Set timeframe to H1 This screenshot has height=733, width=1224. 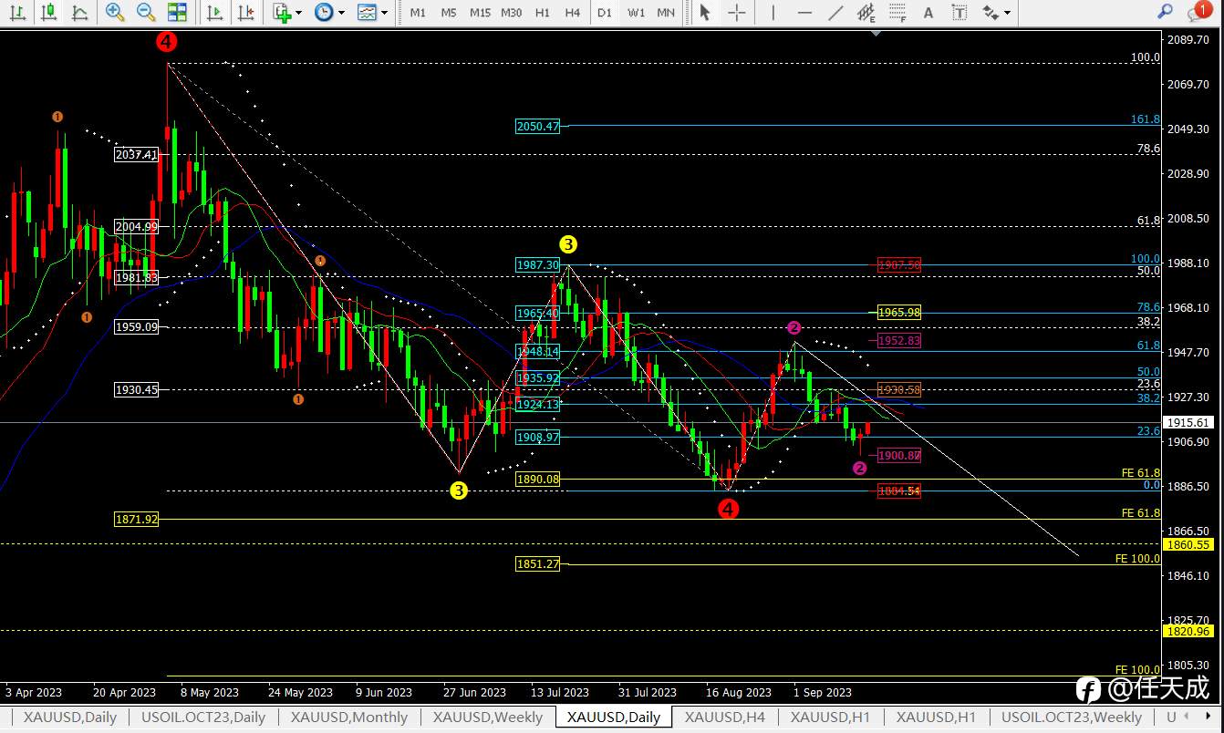click(x=543, y=13)
